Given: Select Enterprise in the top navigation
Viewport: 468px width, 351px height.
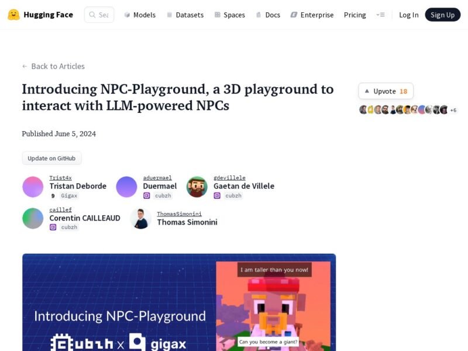Looking at the screenshot, I should click(x=312, y=15).
